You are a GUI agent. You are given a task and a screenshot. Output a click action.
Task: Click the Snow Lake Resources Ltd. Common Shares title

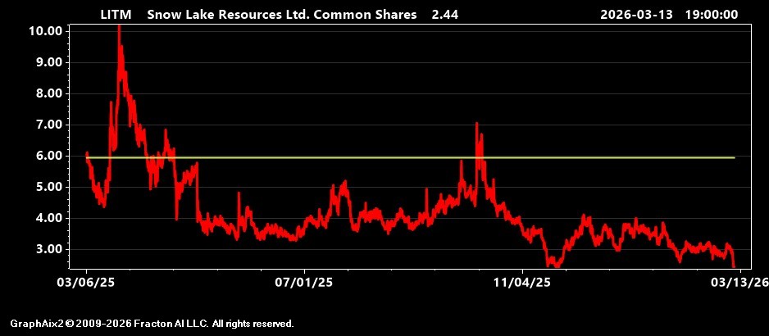[282, 15]
